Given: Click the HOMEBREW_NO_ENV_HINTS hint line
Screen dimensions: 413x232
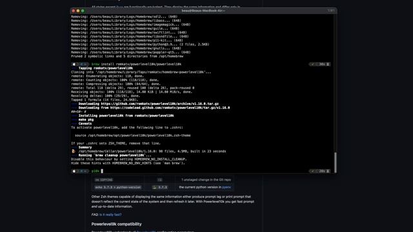Looking at the screenshot, I should [x=128, y=163].
